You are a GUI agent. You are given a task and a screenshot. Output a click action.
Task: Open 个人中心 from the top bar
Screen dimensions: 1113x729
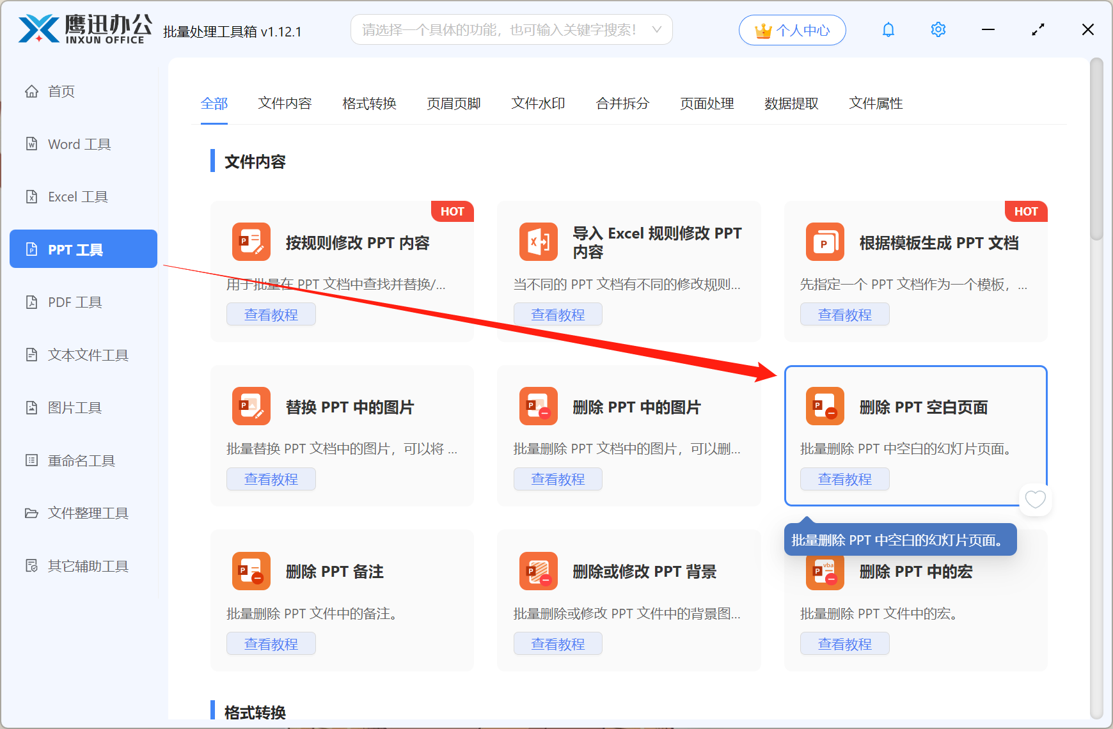pyautogui.click(x=792, y=29)
